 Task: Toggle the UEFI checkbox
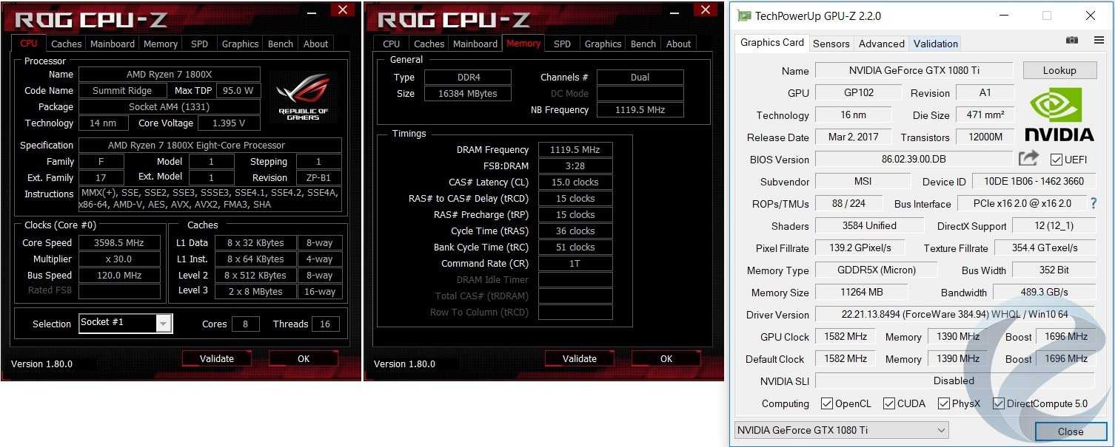pyautogui.click(x=1057, y=159)
